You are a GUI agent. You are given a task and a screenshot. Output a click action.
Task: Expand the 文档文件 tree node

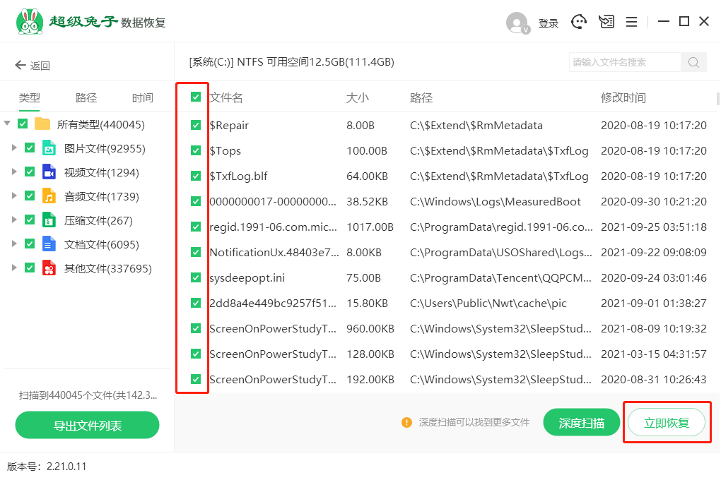coord(14,244)
